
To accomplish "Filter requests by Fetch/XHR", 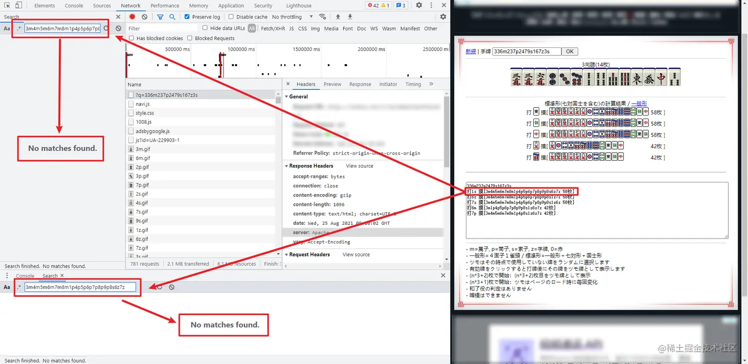I will click(x=273, y=29).
